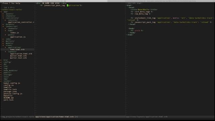Select the storage/ folder
This screenshot has height=121, width=215.
click(8, 75)
